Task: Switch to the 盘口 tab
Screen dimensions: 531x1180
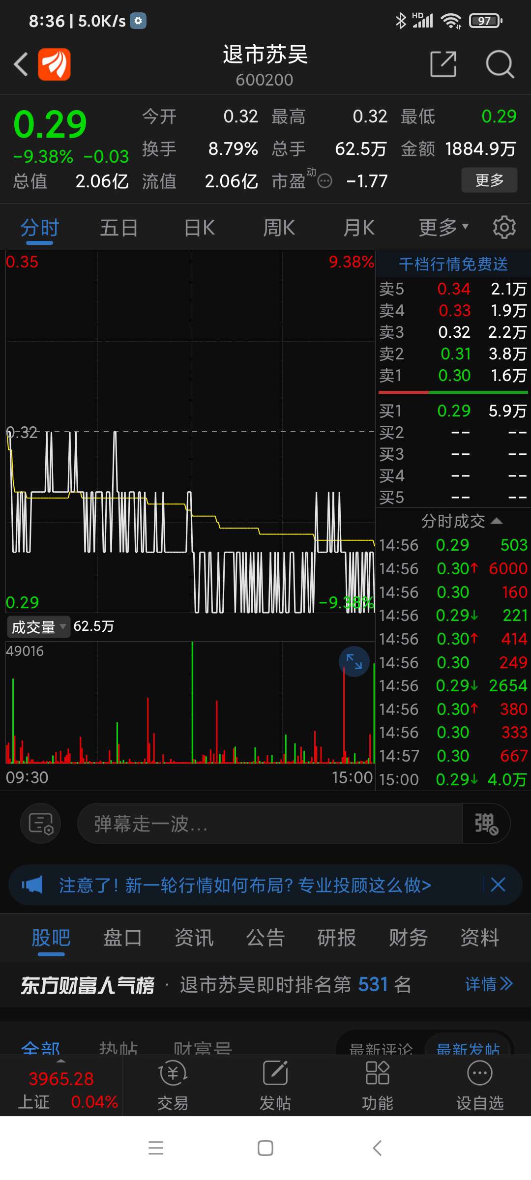Action: click(x=122, y=938)
